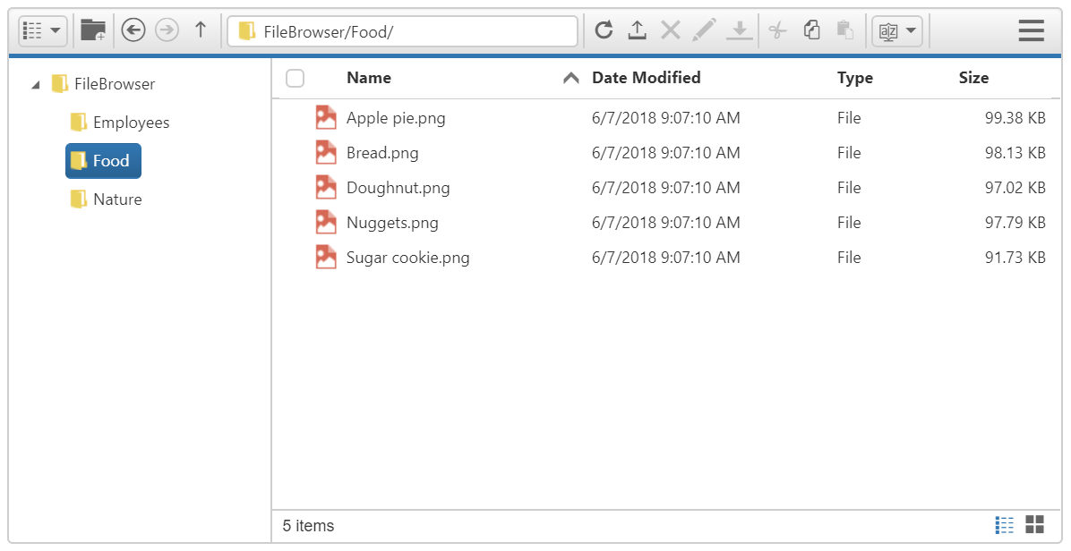Refresh the current folder view

604,30
